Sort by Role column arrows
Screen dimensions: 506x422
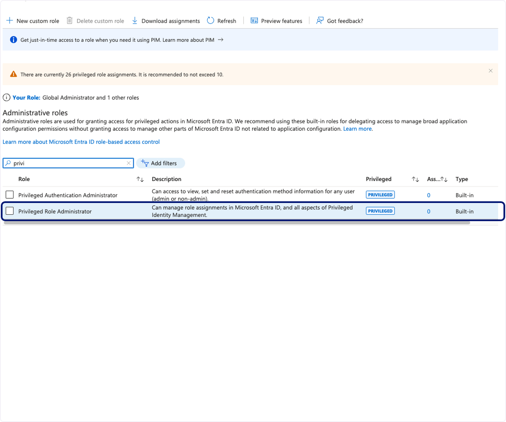(x=140, y=179)
